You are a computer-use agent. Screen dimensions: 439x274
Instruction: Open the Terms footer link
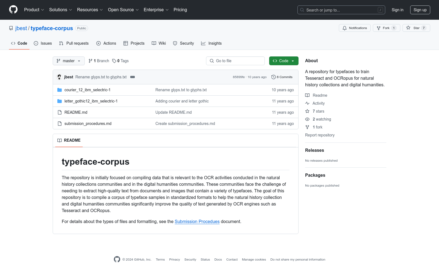pyautogui.click(x=160, y=259)
